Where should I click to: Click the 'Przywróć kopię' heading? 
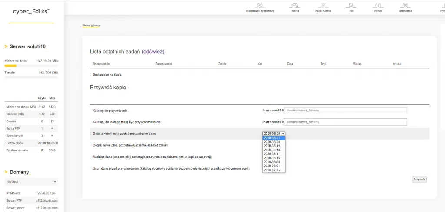pyautogui.click(x=108, y=88)
